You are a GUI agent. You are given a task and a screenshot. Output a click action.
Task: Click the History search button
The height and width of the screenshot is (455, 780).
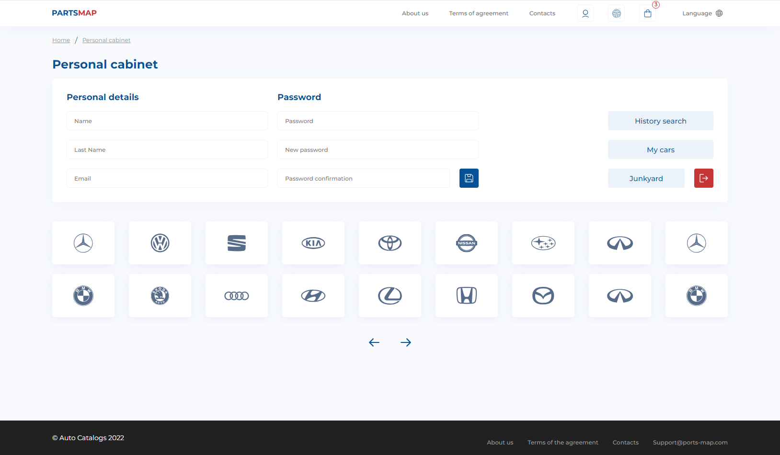click(x=661, y=121)
